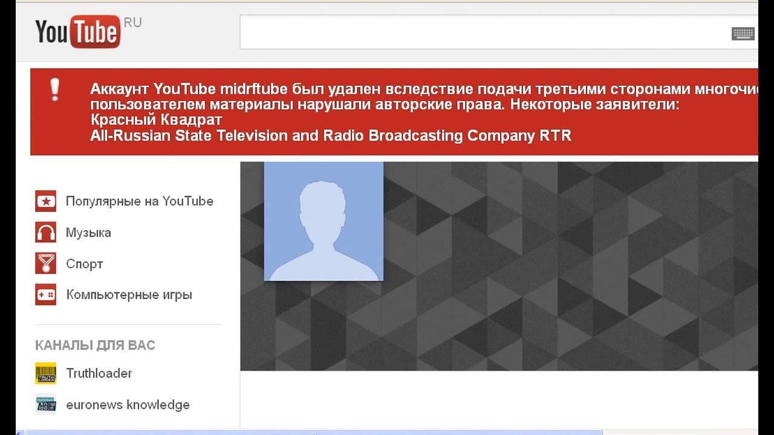Image resolution: width=774 pixels, height=435 pixels.
Task: Click the КАНАЛЫ ДЛЯ ВАС heading
Action: coord(95,346)
